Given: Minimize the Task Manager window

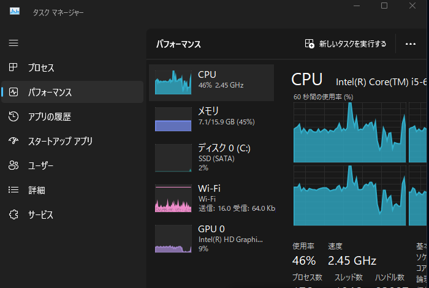Looking at the screenshot, I should coord(357,6).
